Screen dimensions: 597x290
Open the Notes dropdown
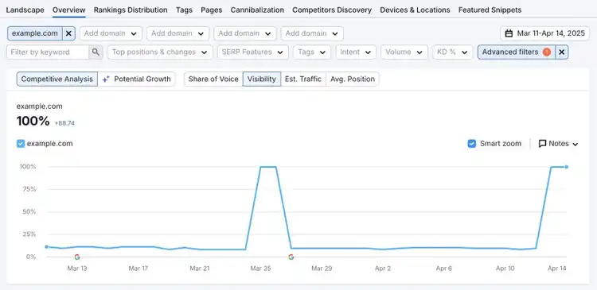[558, 144]
